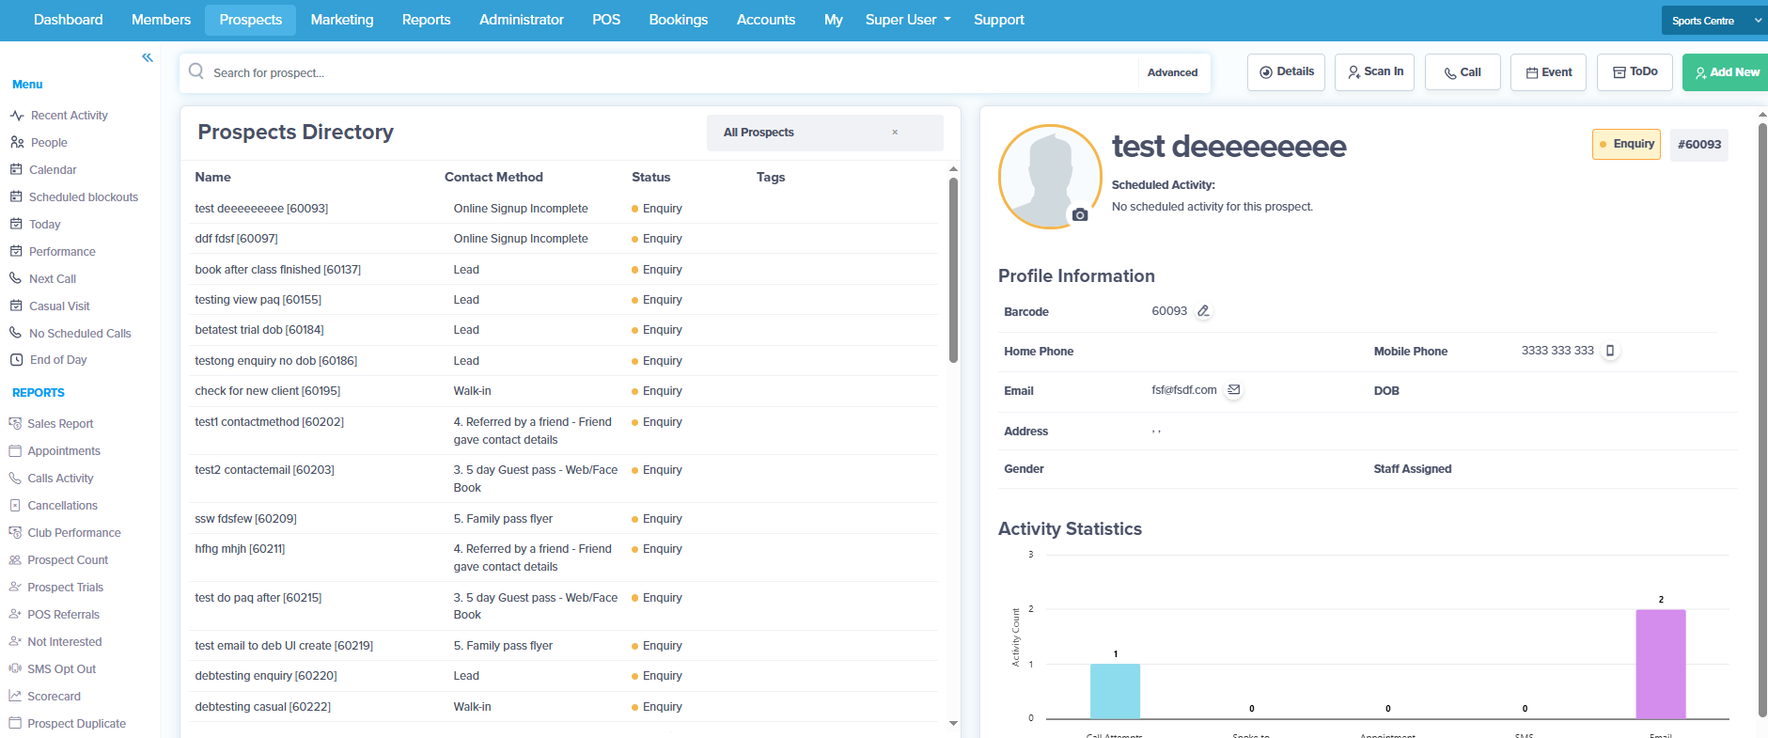Open the Bookings menu

(x=679, y=20)
